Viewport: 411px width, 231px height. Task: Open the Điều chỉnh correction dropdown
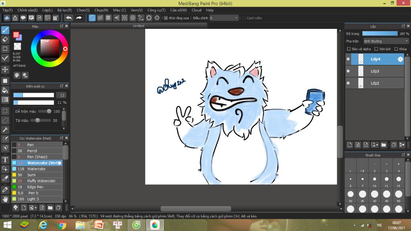224,18
